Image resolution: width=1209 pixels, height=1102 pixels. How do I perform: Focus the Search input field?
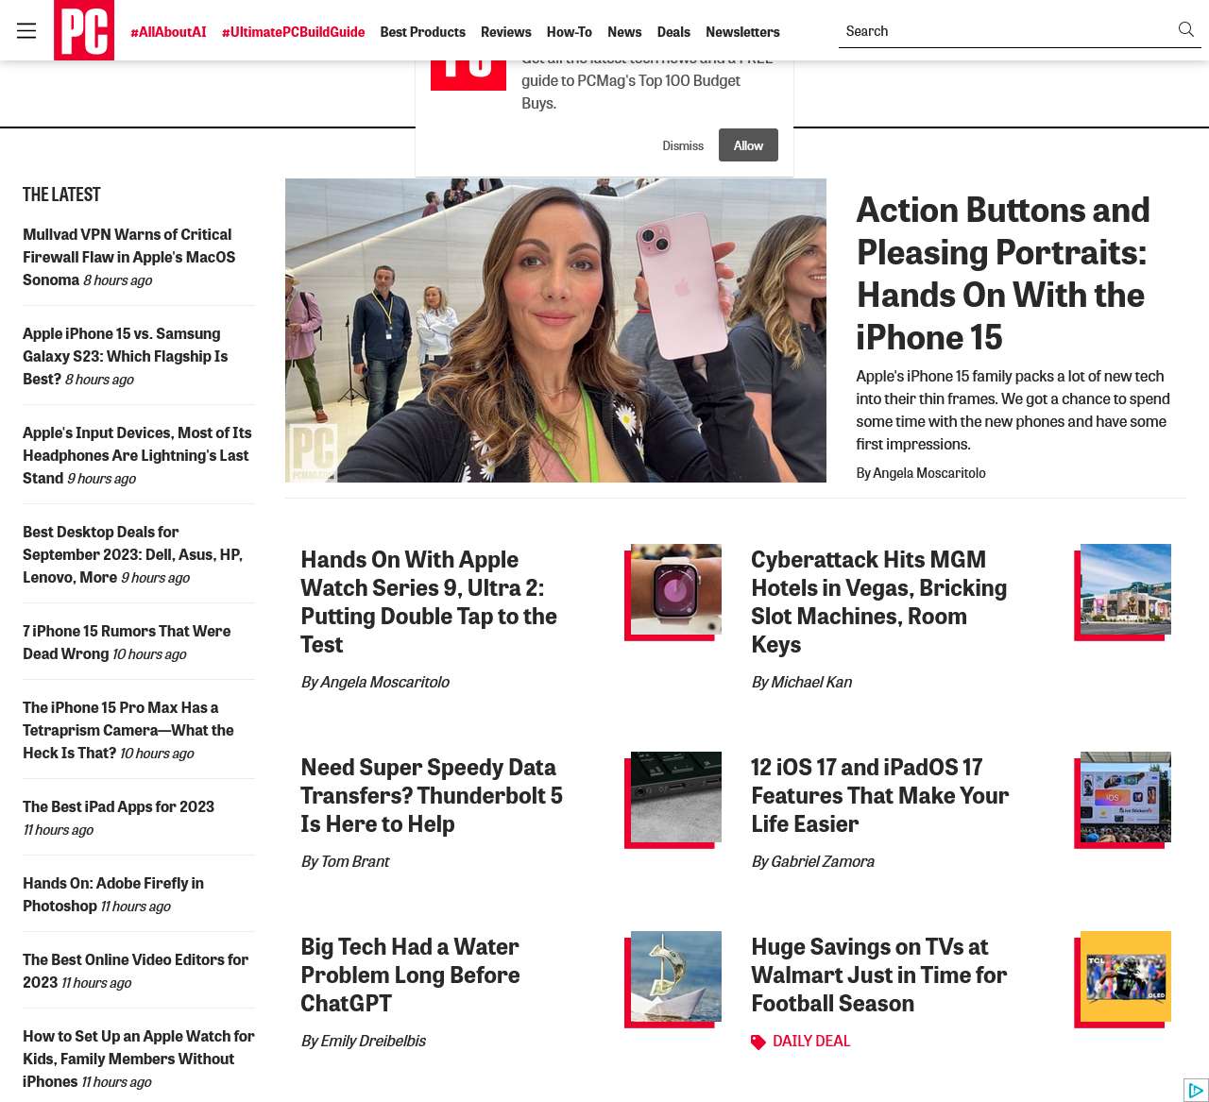[1007, 31]
